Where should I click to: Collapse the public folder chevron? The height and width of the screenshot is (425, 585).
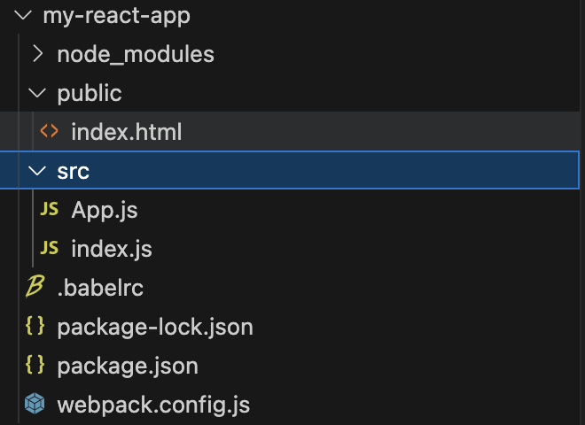pyautogui.click(x=37, y=93)
